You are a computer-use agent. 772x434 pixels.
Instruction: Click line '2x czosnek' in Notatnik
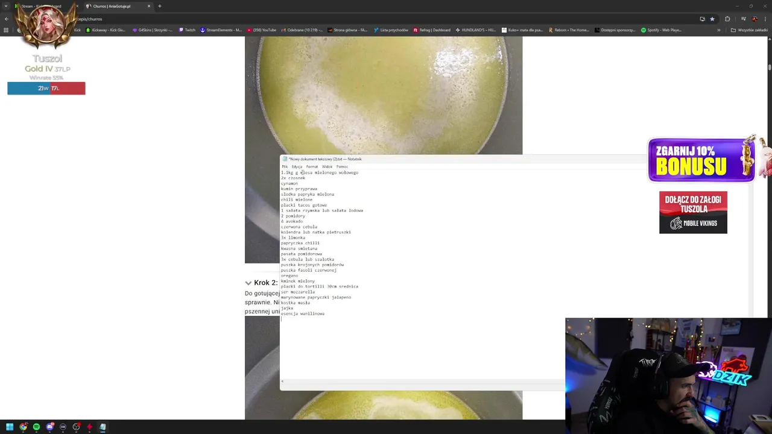293,178
